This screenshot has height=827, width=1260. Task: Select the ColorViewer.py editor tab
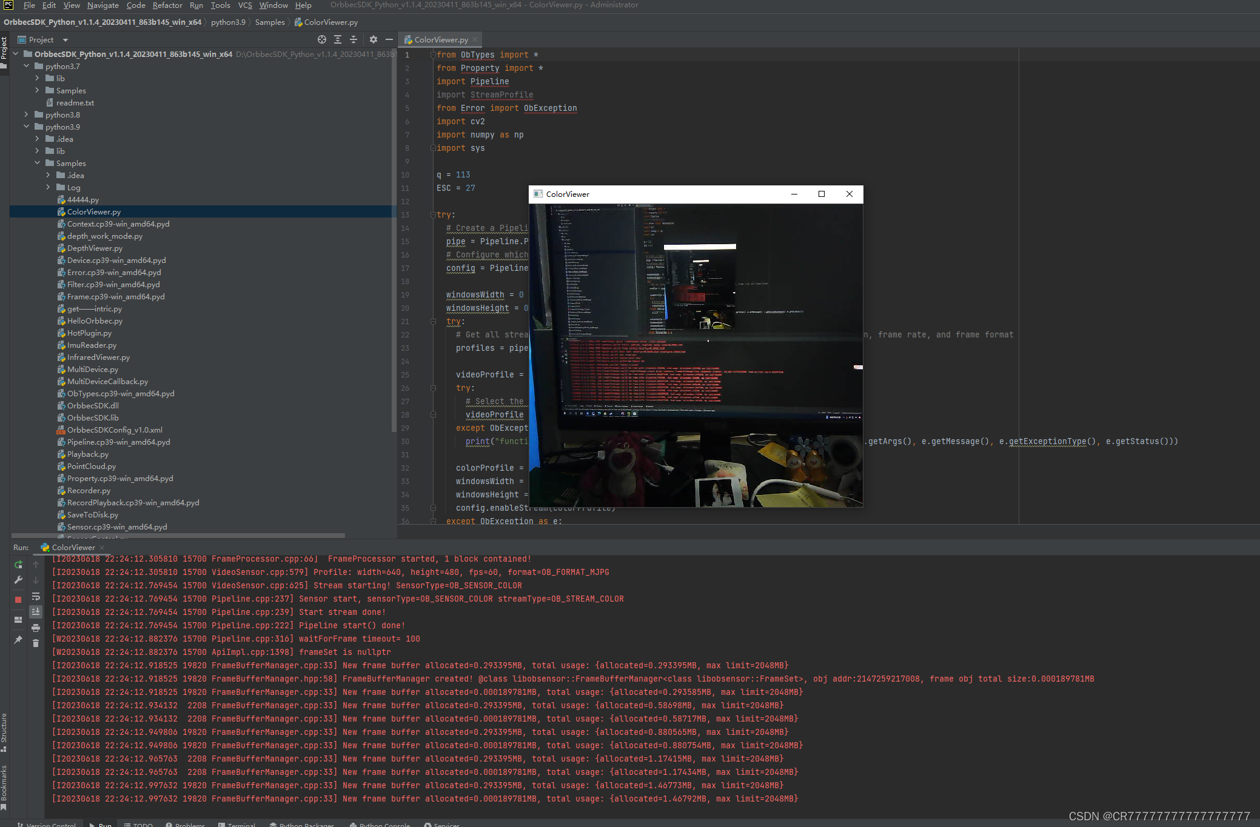(441, 40)
